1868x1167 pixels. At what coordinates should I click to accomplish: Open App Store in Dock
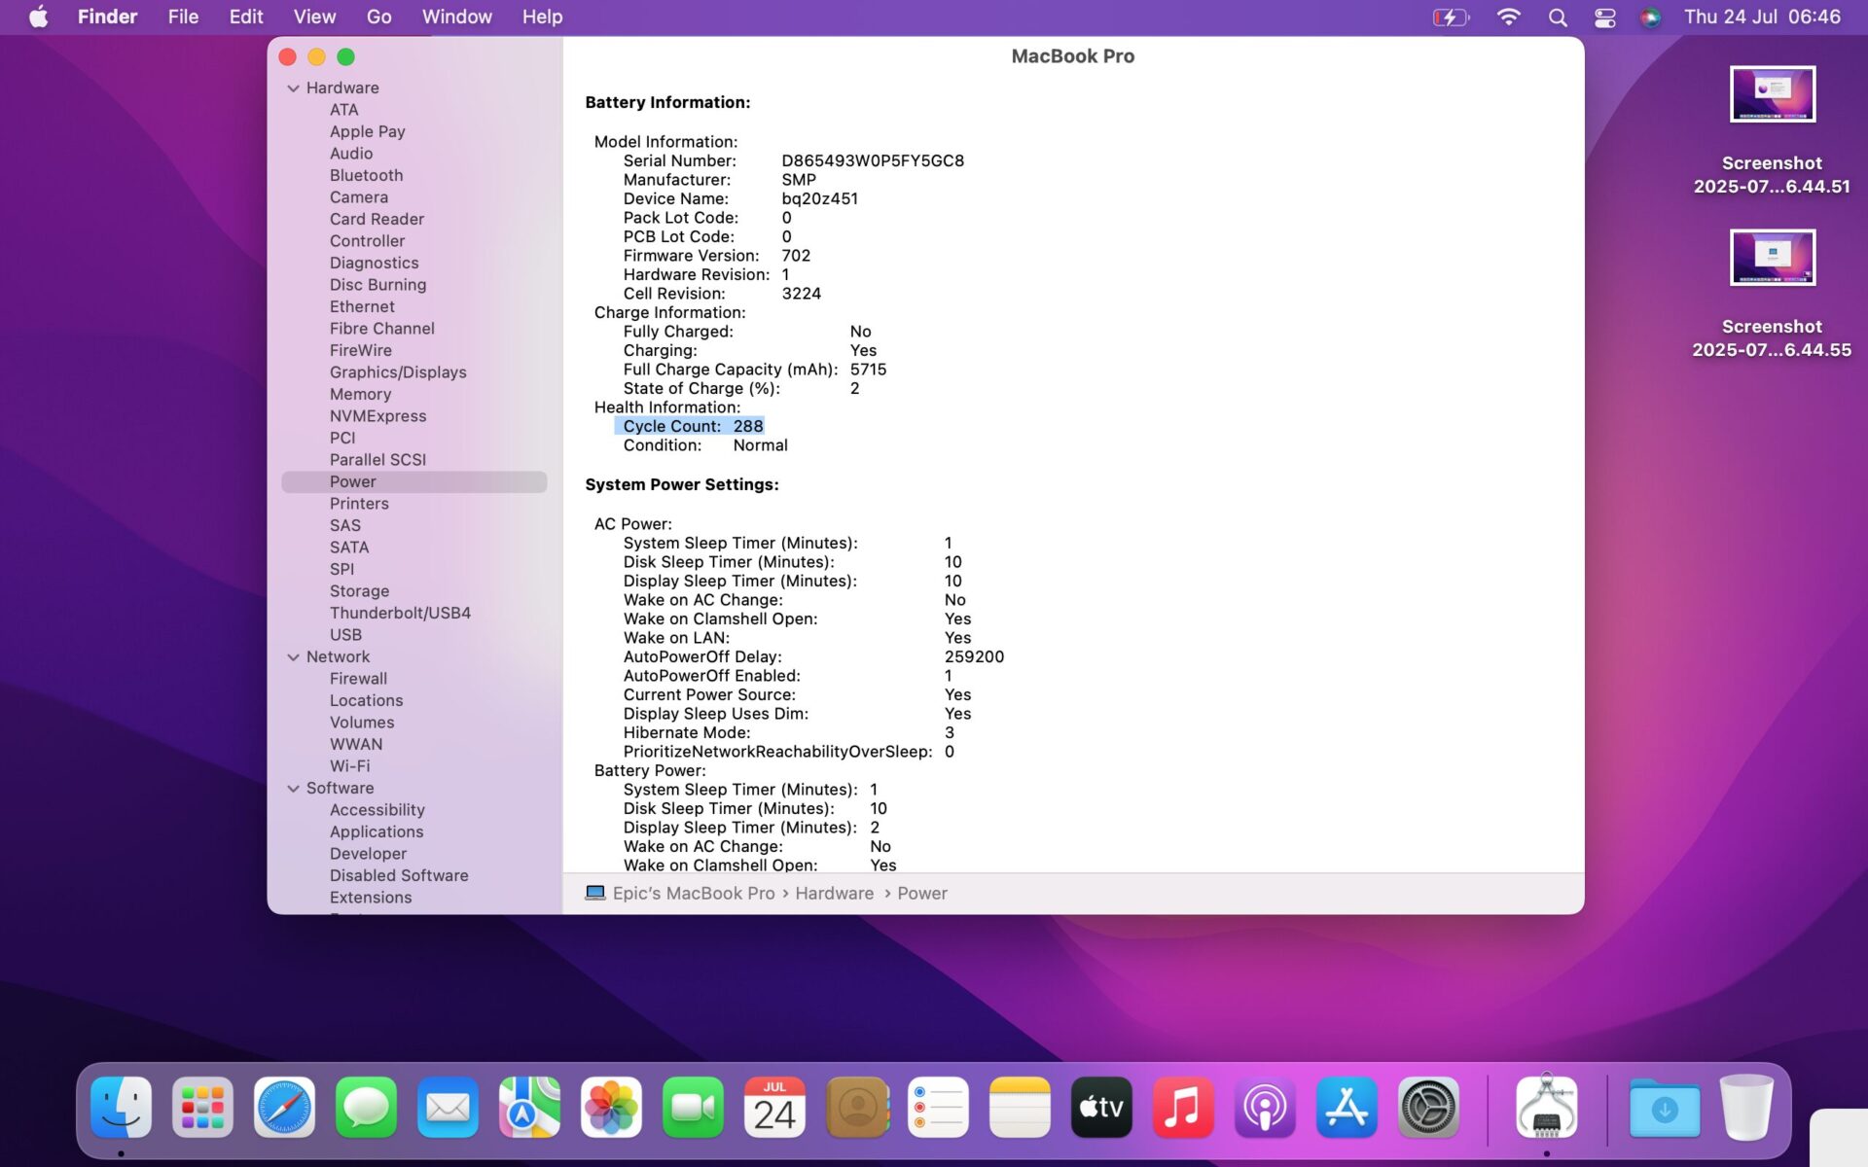pyautogui.click(x=1347, y=1107)
